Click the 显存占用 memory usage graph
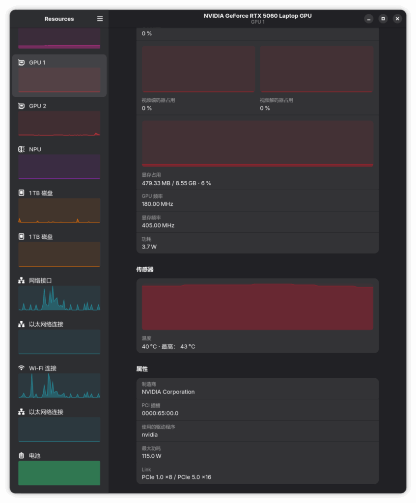Screen dimensions: 416x503 [x=257, y=143]
